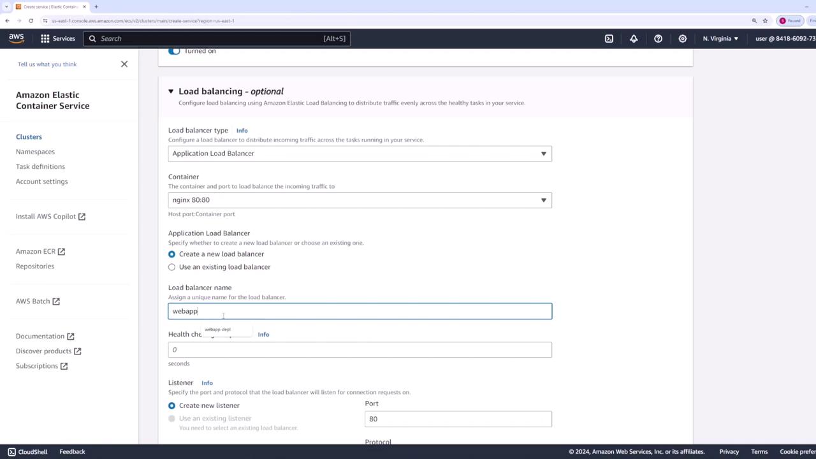Click the CloudShell icon in the footer
816x459 pixels.
pyautogui.click(x=11, y=451)
